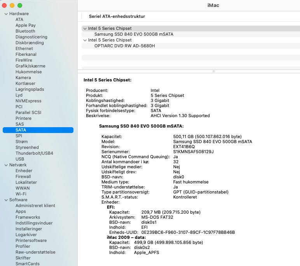Open WWAN entry
The height and width of the screenshot is (266, 300).
pyautogui.click(x=23, y=188)
